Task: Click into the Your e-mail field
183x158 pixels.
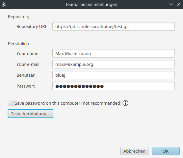Action: coord(114,64)
